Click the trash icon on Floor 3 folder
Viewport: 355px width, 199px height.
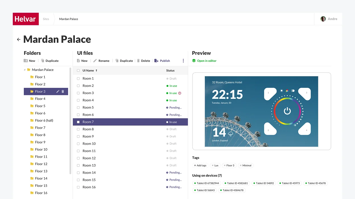tap(63, 92)
